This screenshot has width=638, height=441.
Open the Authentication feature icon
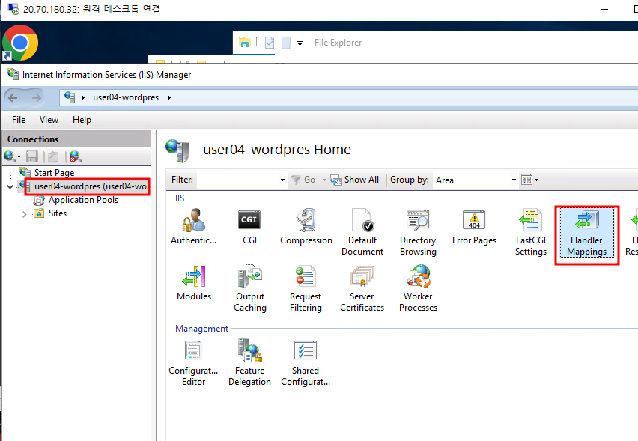pos(194,227)
